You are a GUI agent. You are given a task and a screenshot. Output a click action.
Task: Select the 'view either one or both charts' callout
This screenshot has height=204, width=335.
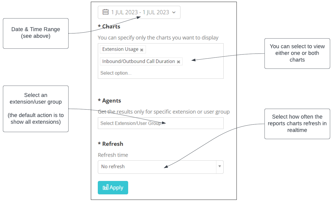click(297, 54)
